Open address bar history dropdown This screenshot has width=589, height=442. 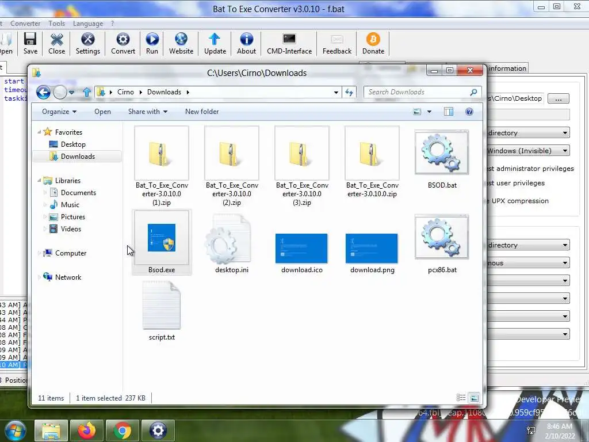pyautogui.click(x=336, y=93)
